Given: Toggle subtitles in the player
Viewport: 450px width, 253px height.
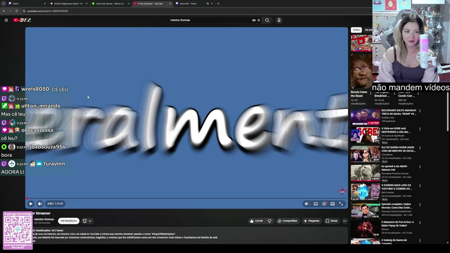Looking at the screenshot, I should point(316,204).
